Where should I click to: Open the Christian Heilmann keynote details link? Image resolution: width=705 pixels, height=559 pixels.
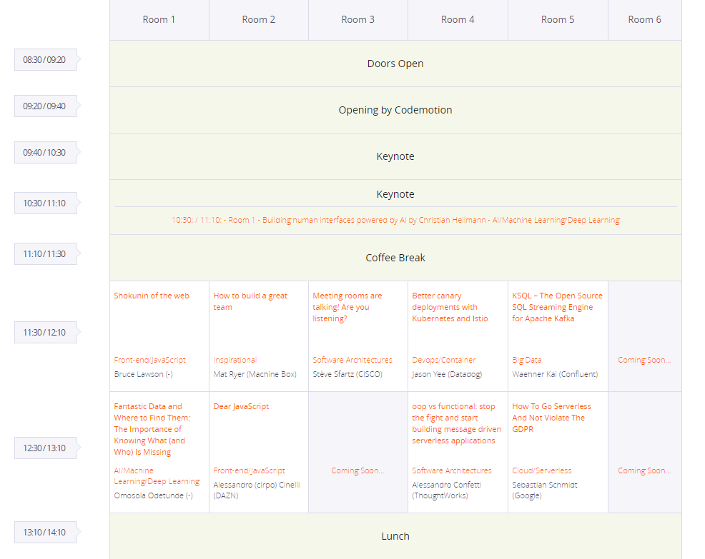(395, 220)
